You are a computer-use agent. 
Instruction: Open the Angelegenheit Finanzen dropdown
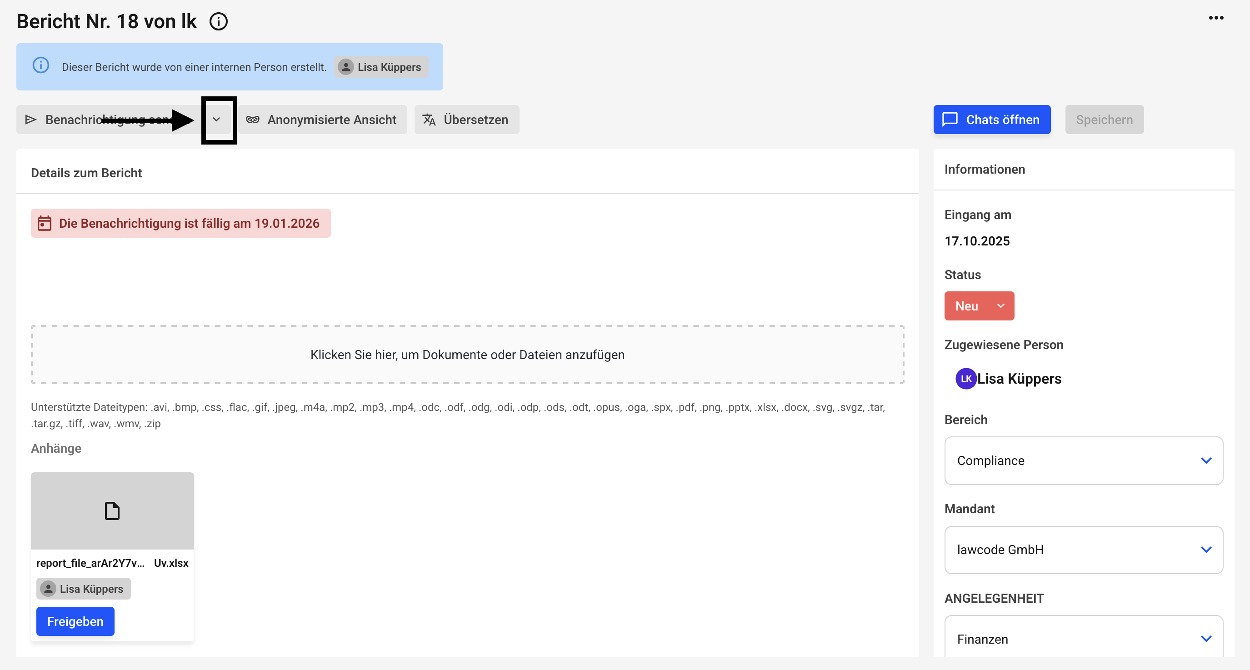click(1083, 639)
